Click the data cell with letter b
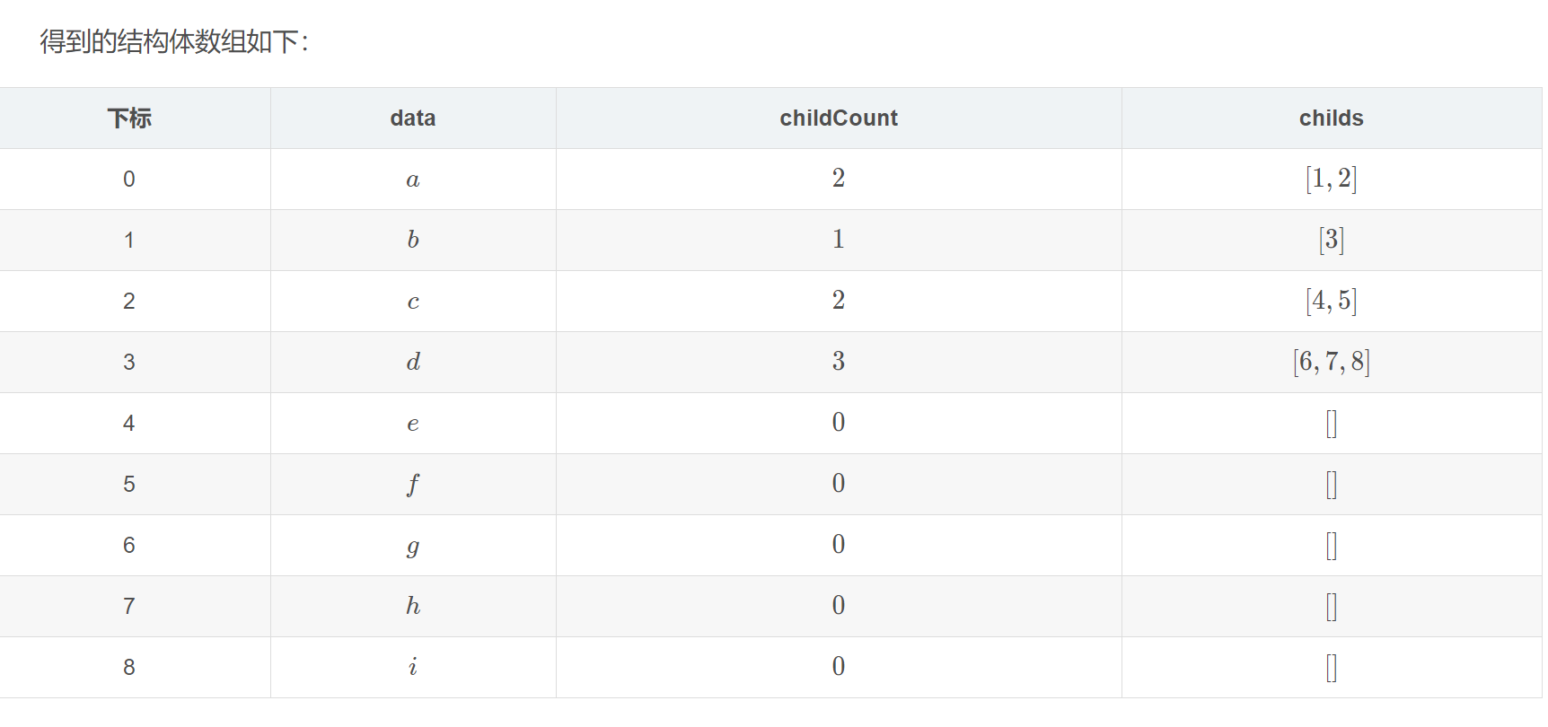 tap(413, 241)
